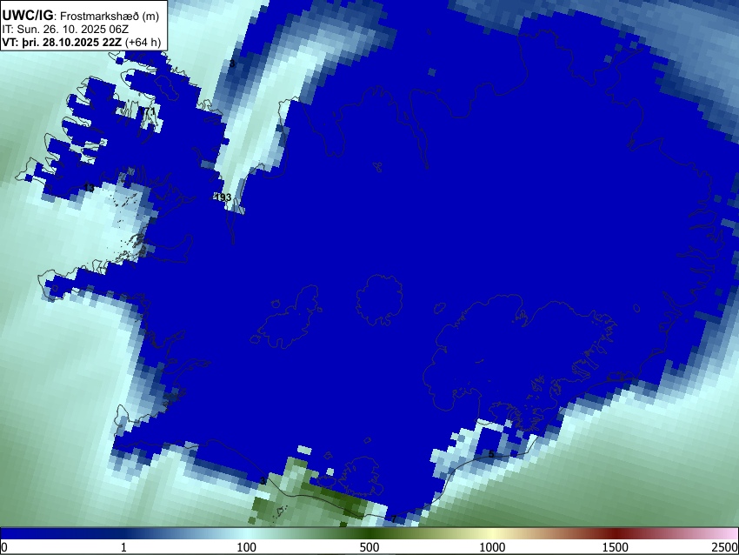Click the dark green 500 m section of the color scale

point(369,533)
